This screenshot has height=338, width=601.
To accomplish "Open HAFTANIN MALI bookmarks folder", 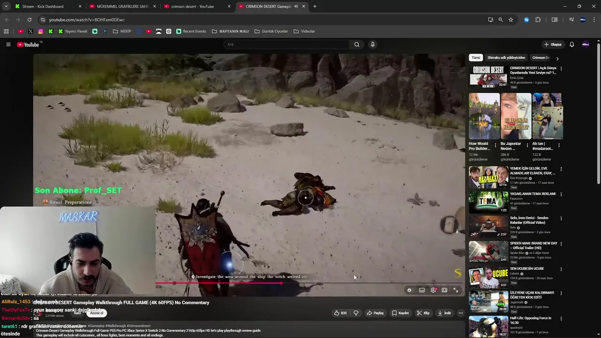I will pos(230,31).
